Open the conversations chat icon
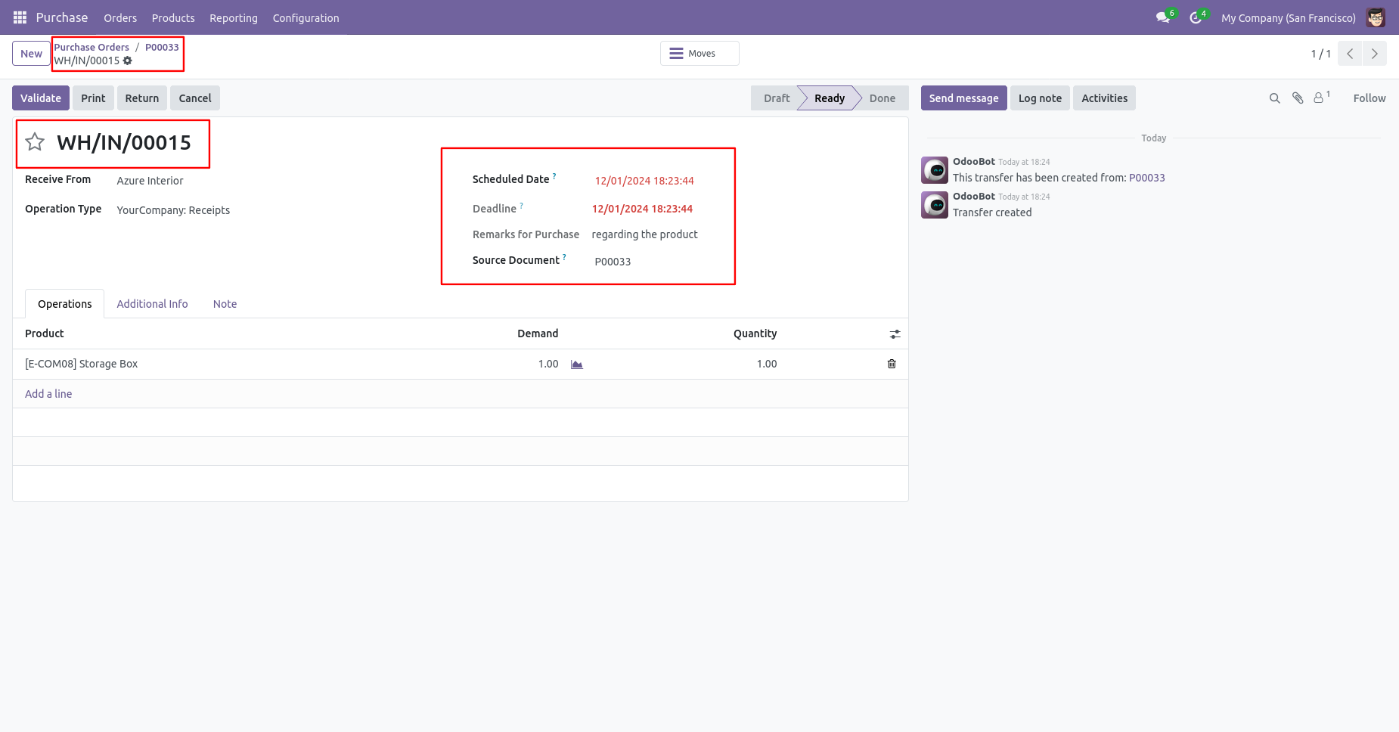1399x732 pixels. [1163, 17]
